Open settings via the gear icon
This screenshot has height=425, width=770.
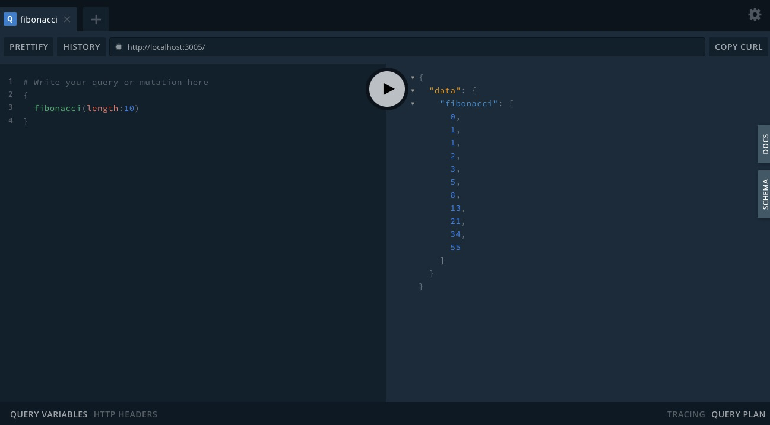click(755, 15)
